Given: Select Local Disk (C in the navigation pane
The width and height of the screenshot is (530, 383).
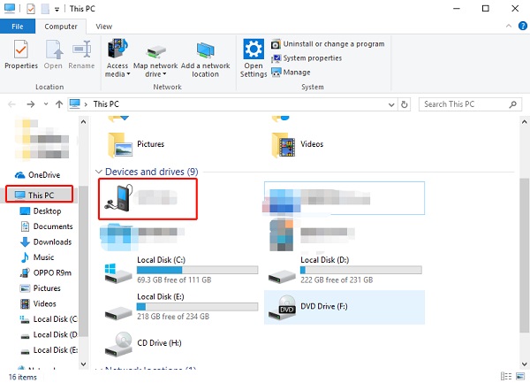Looking at the screenshot, I should (x=49, y=319).
